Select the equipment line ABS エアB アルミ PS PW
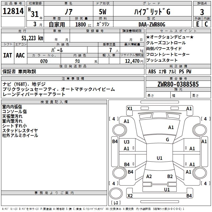Viewport: 212px width, 212px height. click(170, 71)
